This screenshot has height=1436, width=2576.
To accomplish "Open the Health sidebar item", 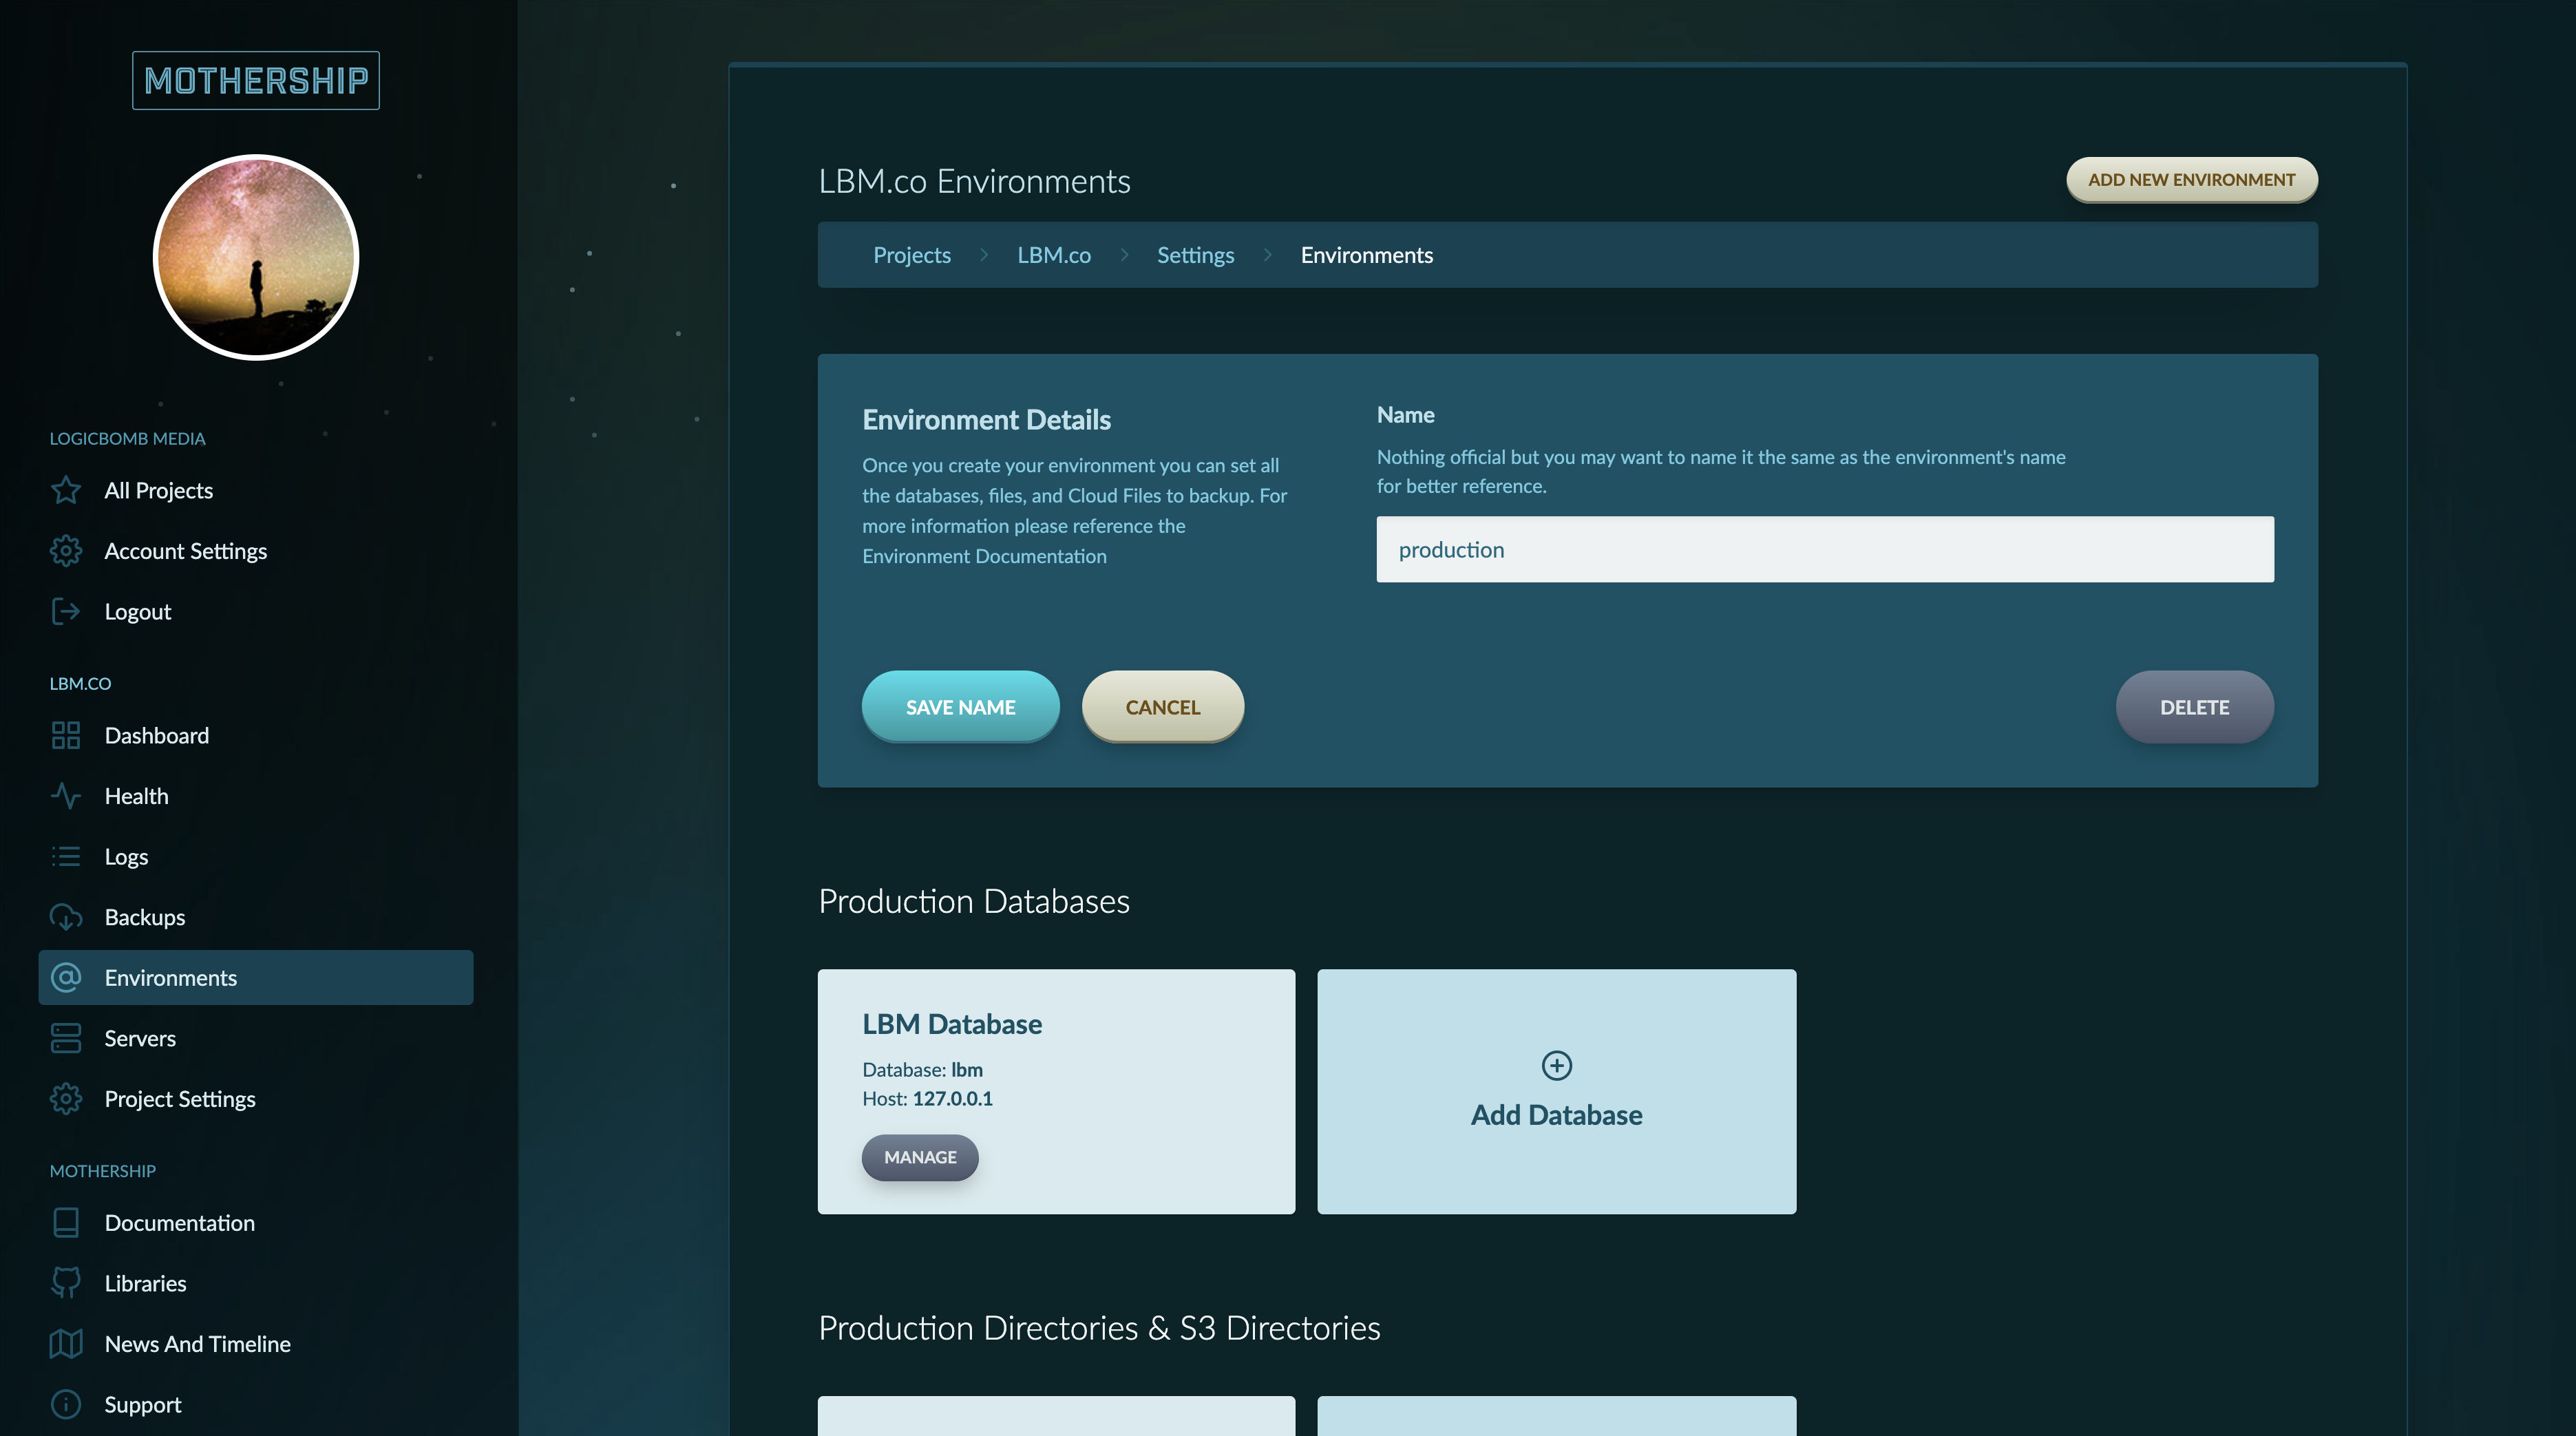I will click(256, 796).
